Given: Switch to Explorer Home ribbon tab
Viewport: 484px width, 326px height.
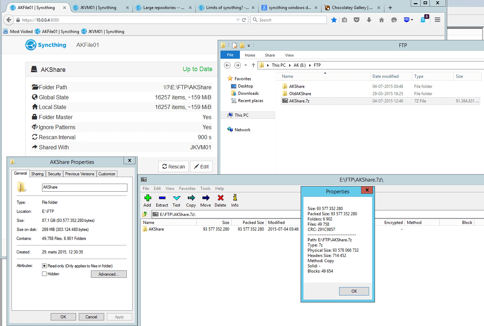Looking at the screenshot, I should click(250, 55).
